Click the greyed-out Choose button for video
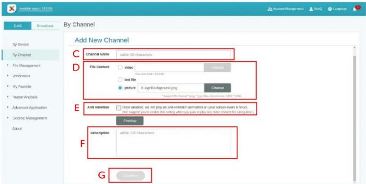This screenshot has width=366, height=184. point(217,67)
